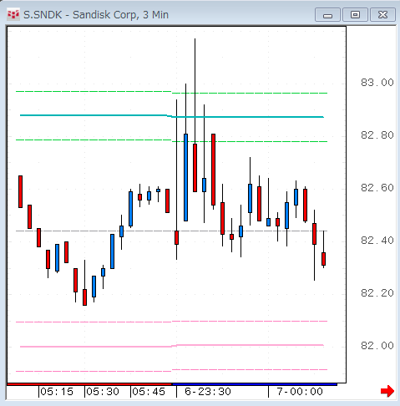Select the lowest pink dashed line near 81.90
Image resolution: width=400 pixels, height=406 pixels.
tap(172, 370)
